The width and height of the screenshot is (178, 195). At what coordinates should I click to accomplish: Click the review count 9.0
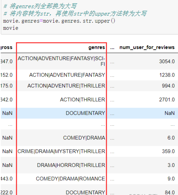pyautogui.click(x=171, y=179)
